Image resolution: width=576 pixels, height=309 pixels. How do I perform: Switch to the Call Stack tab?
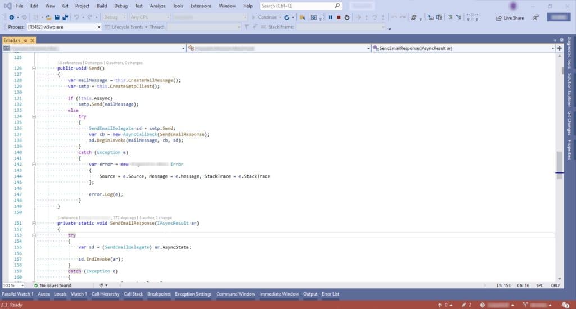click(x=133, y=294)
